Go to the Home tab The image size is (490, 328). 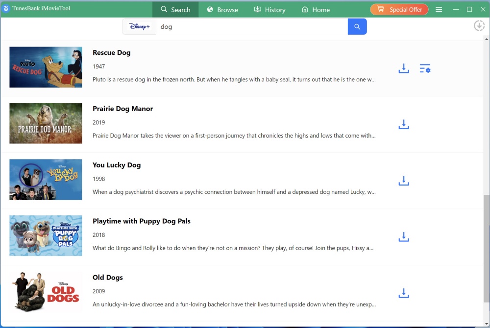pos(316,10)
